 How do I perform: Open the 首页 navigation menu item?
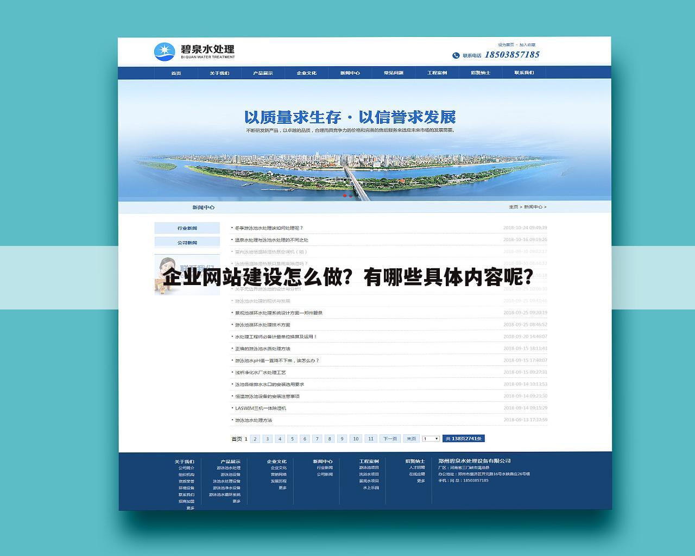(x=176, y=73)
